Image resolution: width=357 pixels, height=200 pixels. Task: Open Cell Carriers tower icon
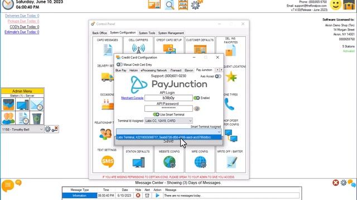[x=138, y=48]
